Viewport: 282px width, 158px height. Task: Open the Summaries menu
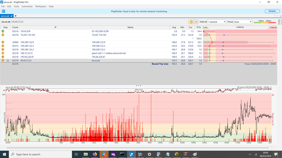[x=27, y=6]
